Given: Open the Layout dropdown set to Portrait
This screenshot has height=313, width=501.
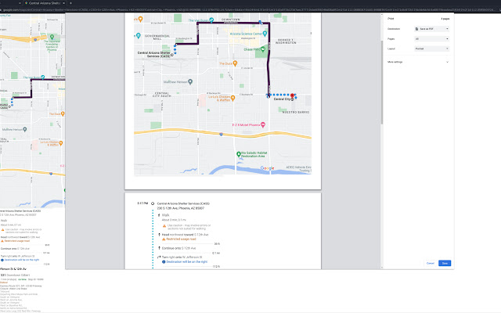Looking at the screenshot, I should pos(431,49).
